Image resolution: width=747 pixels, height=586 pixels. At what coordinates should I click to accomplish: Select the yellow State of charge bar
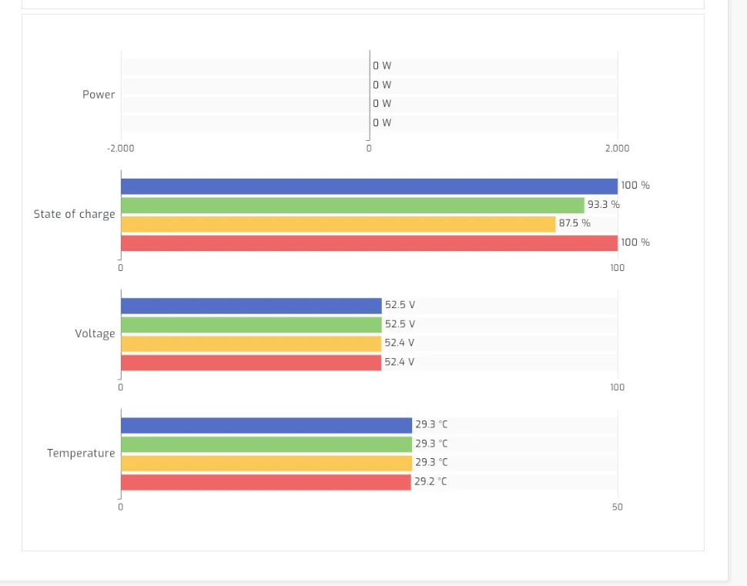338,224
